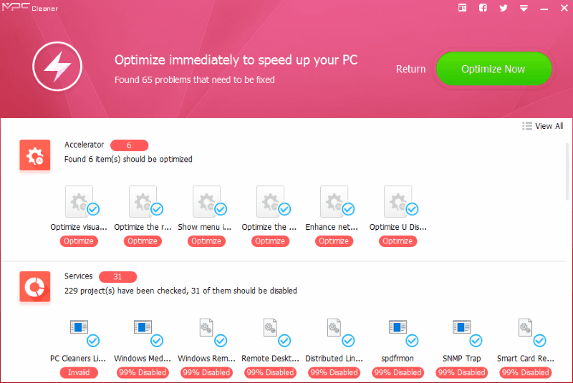Uncheck the SNMP Trap checkmark
Image resolution: width=573 pixels, height=383 pixels.
pos(476,341)
